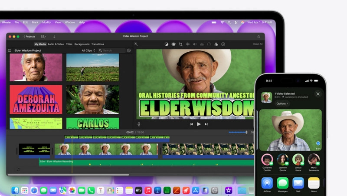This screenshot has height=196, width=347.
Task: Launch Safari from the Dock
Action: coord(34,190)
